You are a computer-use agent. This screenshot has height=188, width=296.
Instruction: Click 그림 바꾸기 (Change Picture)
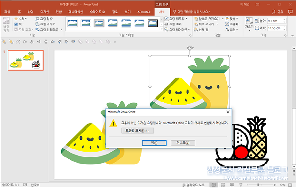tap(46, 24)
